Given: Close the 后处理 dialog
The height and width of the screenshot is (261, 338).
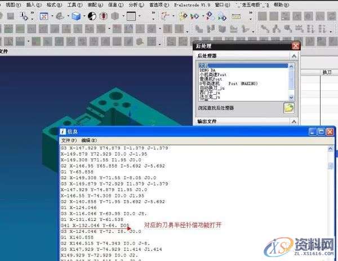Looking at the screenshot, I should [x=295, y=46].
